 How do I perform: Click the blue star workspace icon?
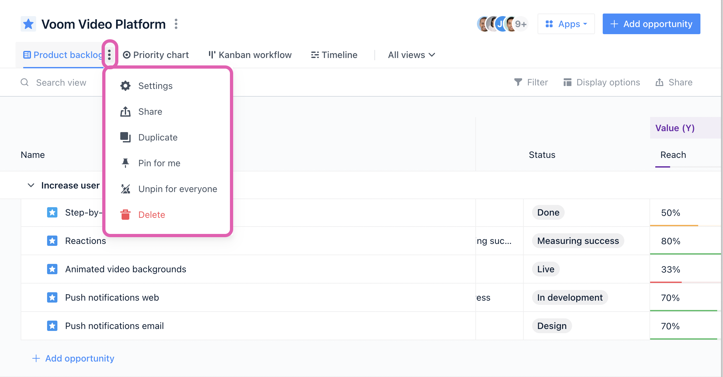[28, 24]
